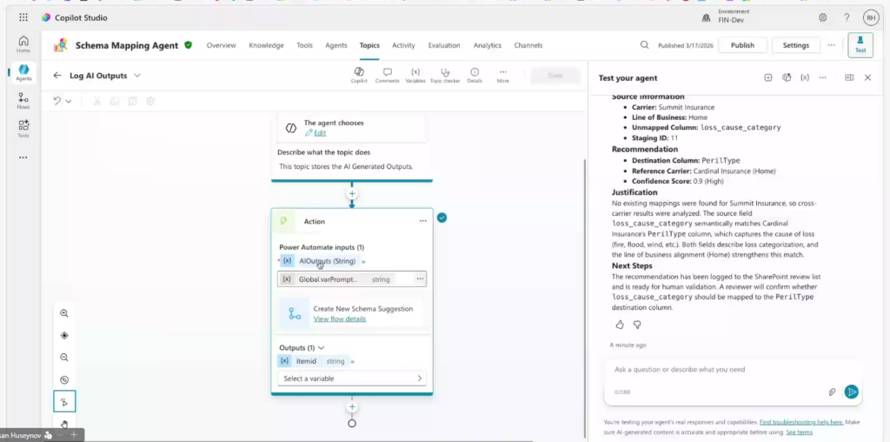Expand the Outputs (1) section chevron
Viewport: 890px width, 442px height.
point(322,347)
